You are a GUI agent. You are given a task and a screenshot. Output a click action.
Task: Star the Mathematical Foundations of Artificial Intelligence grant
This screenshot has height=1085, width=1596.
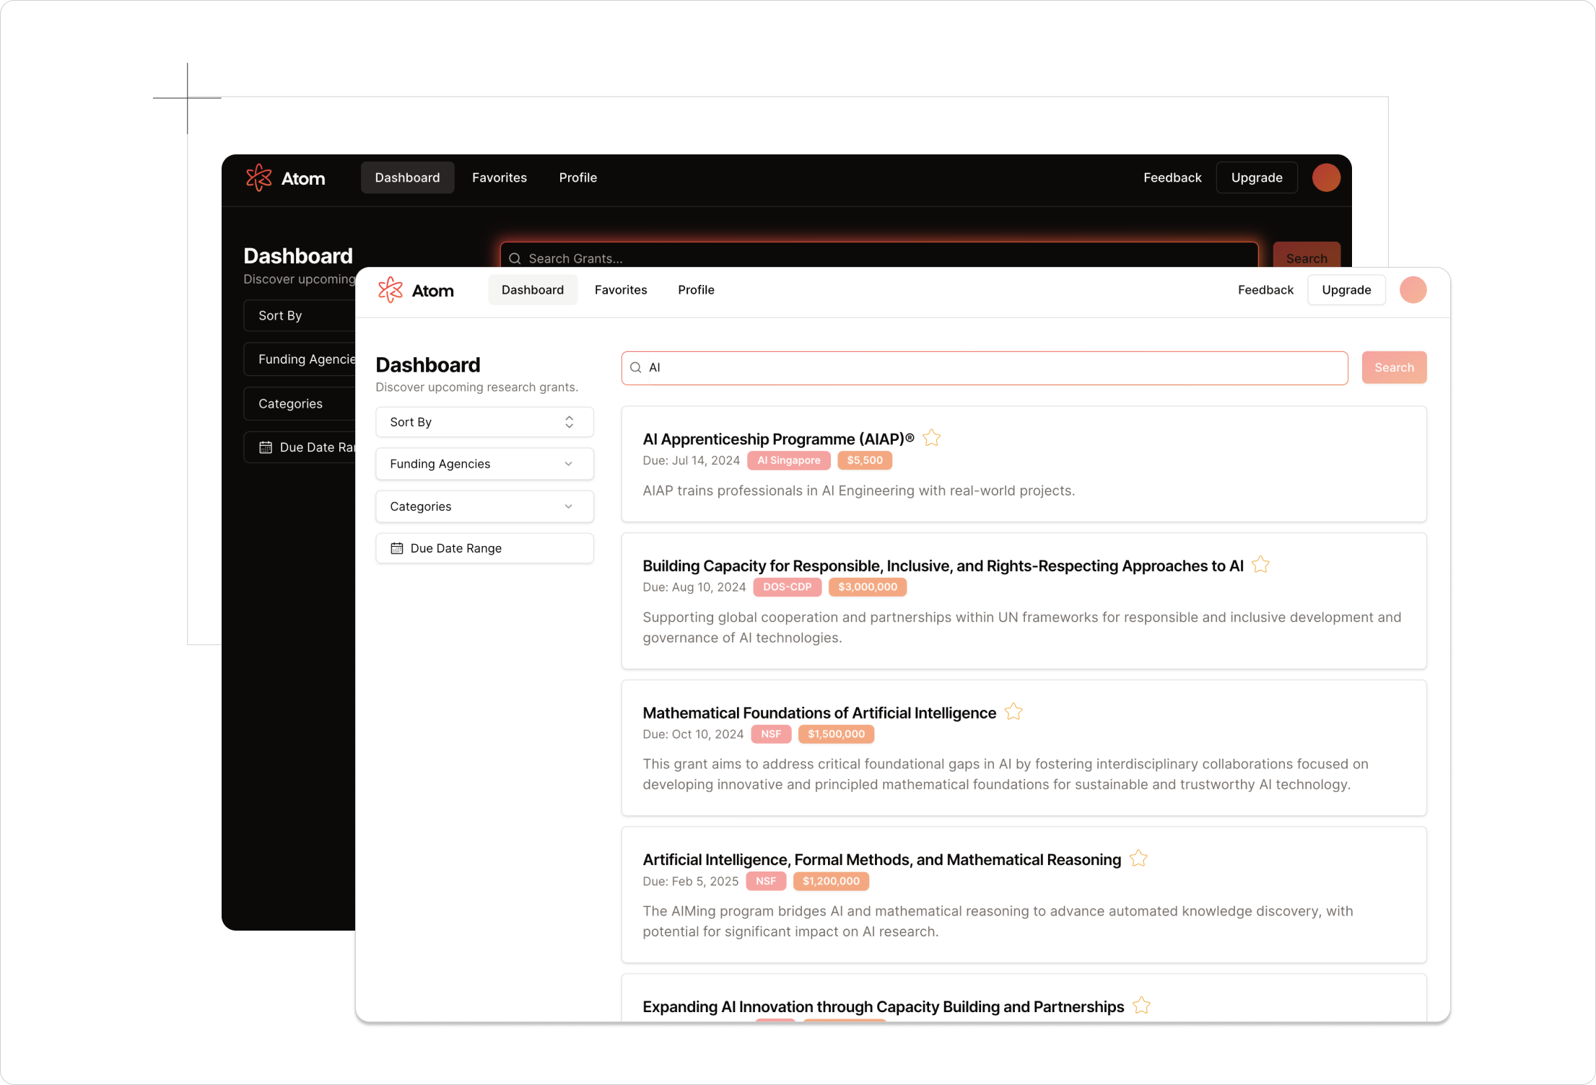tap(1013, 711)
